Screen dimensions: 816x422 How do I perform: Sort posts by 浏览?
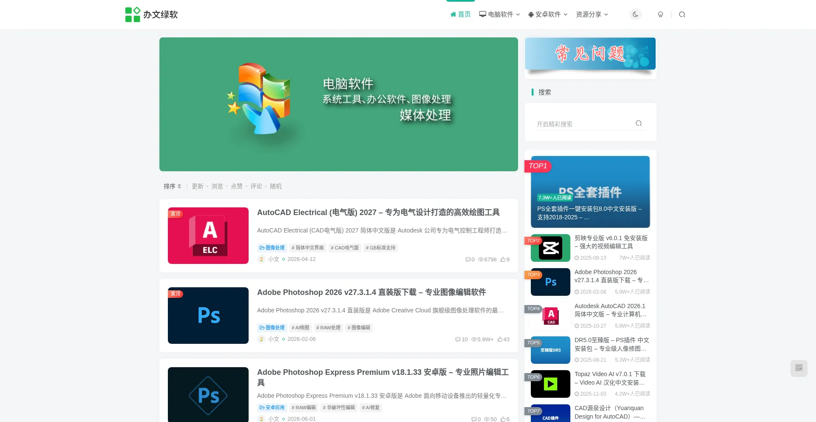(217, 186)
